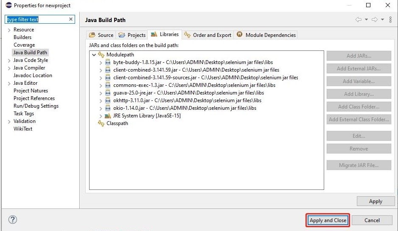Expand the byte-buddy-1.8.15.jar entry

(101, 63)
